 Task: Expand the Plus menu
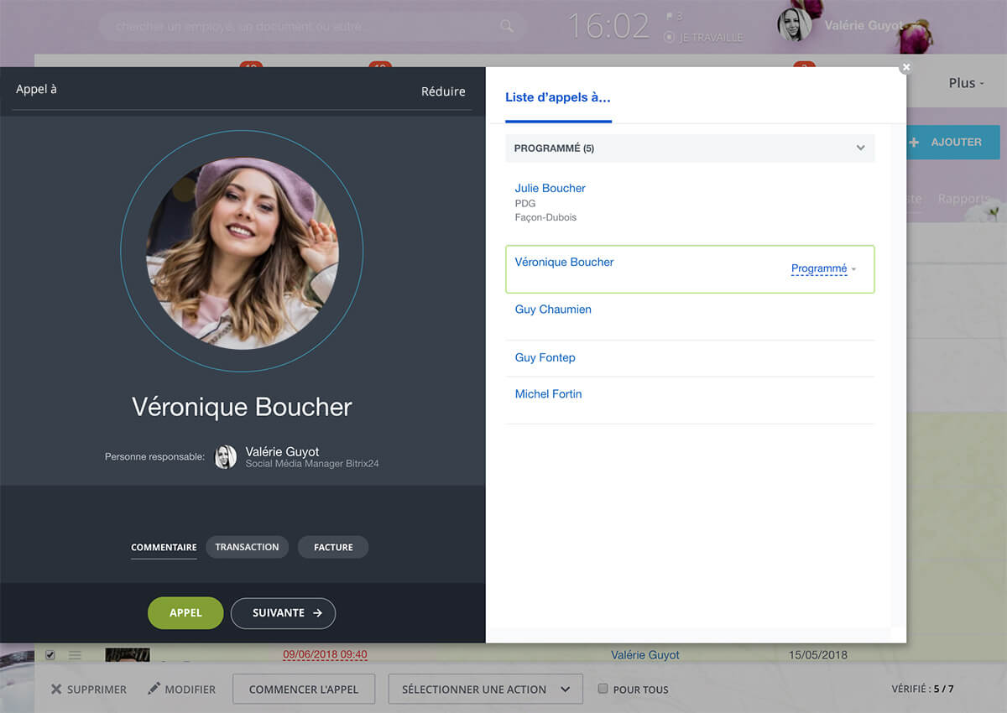coord(966,83)
